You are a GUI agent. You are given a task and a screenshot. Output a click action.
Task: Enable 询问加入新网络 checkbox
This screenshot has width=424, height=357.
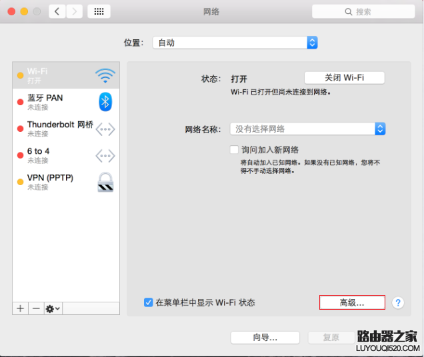234,149
